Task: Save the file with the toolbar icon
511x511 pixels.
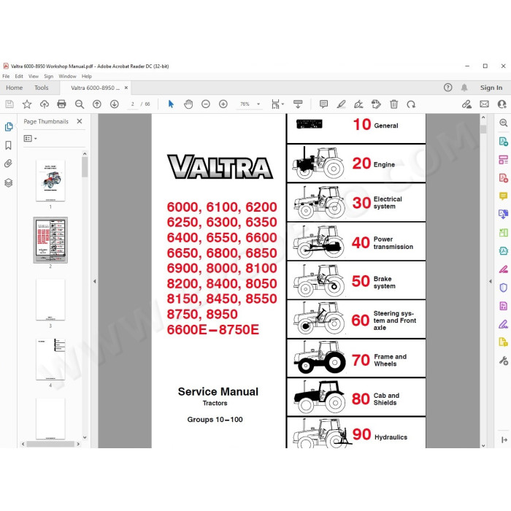Action: pos(9,104)
